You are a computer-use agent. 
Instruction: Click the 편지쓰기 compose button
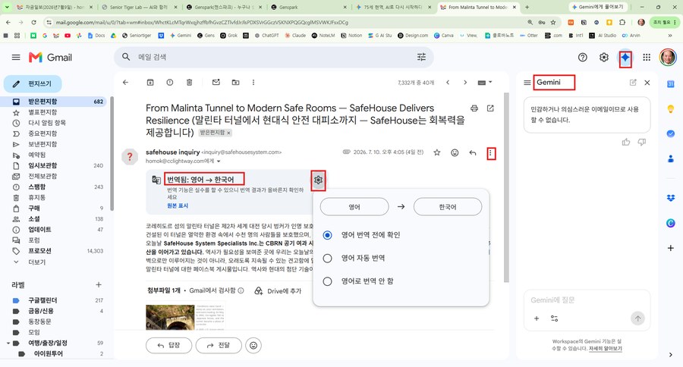pos(33,83)
